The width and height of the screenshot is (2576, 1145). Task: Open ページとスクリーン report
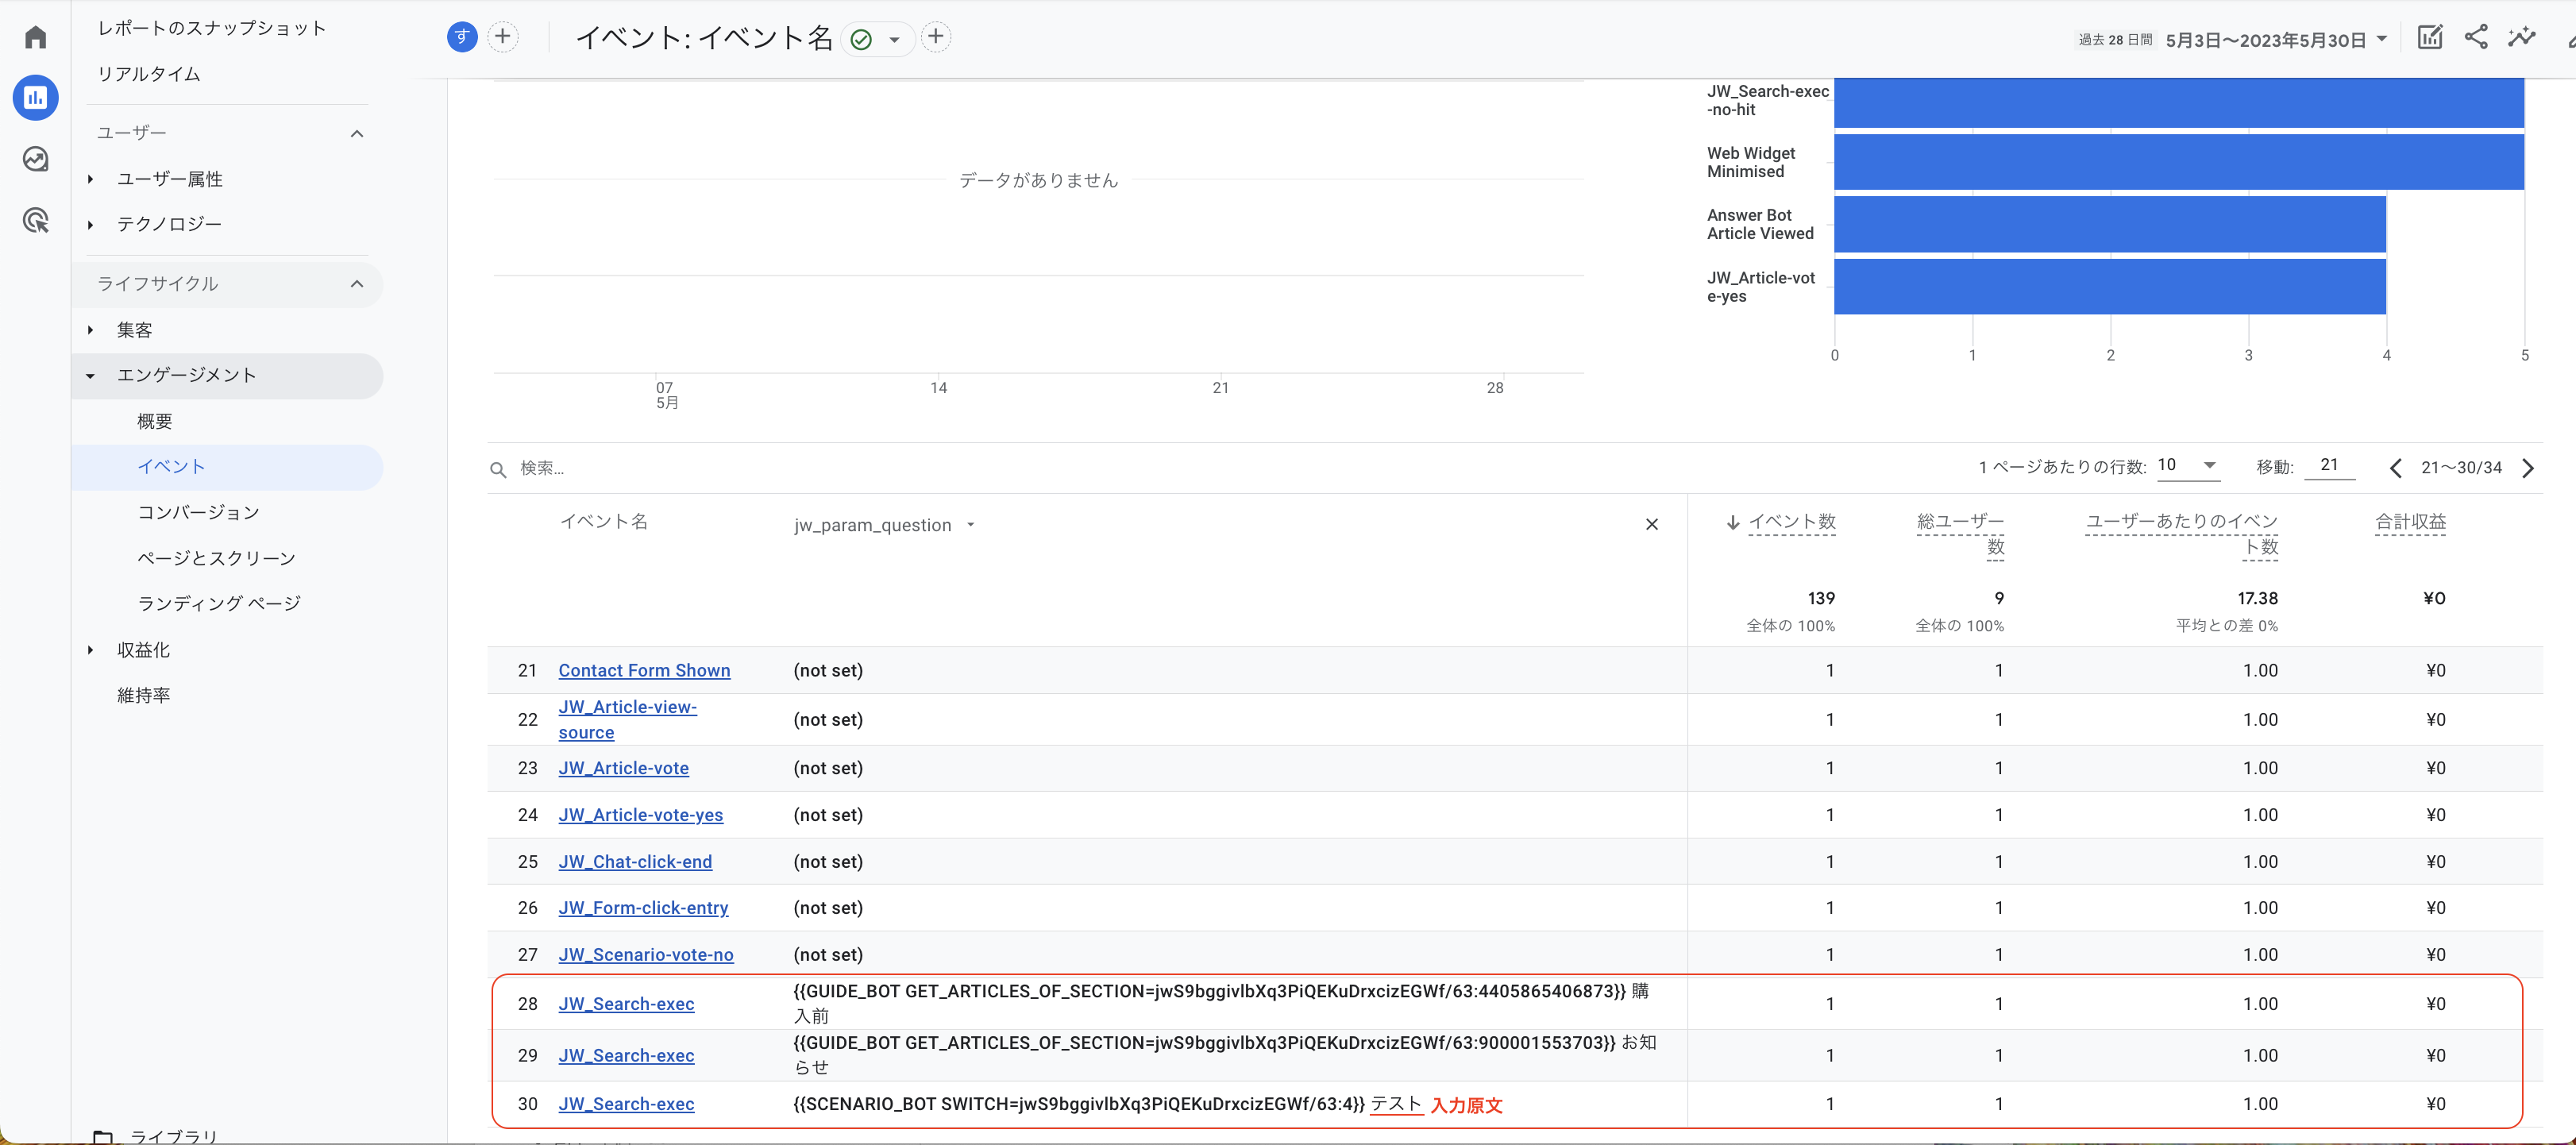coord(216,558)
